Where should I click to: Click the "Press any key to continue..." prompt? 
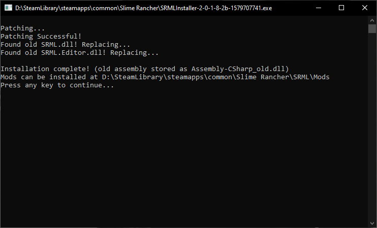pyautogui.click(x=57, y=85)
